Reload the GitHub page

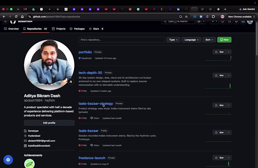point(16,17)
